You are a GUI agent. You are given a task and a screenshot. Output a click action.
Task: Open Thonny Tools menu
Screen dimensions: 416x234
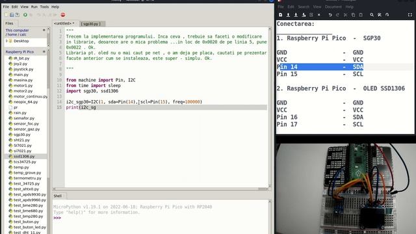point(44,6)
